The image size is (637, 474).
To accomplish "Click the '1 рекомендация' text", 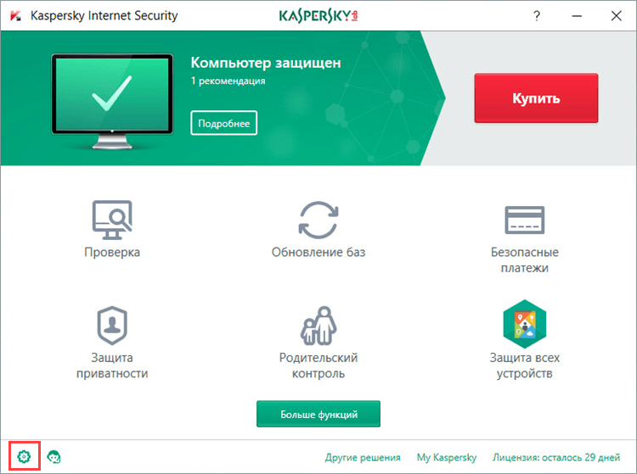I will (x=228, y=81).
